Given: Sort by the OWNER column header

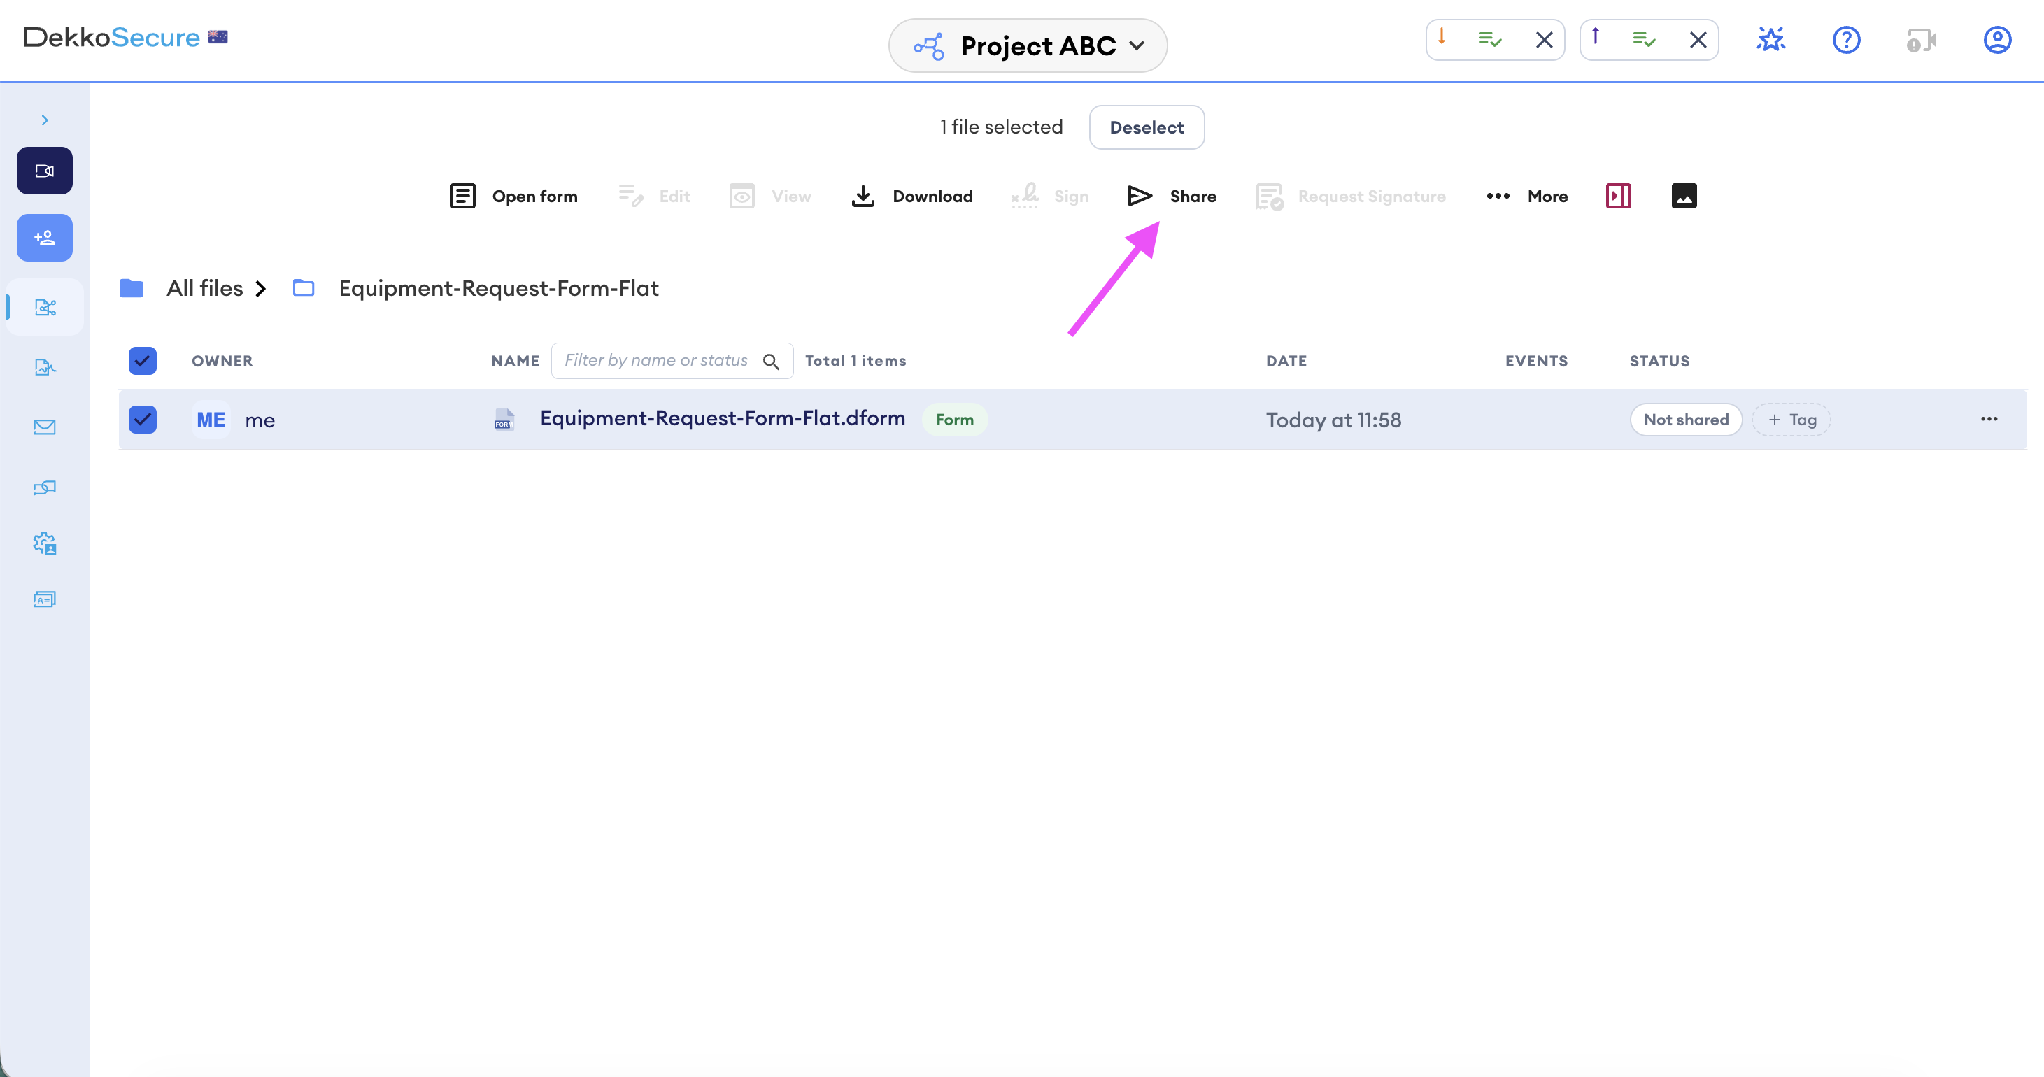Looking at the screenshot, I should pos(222,361).
